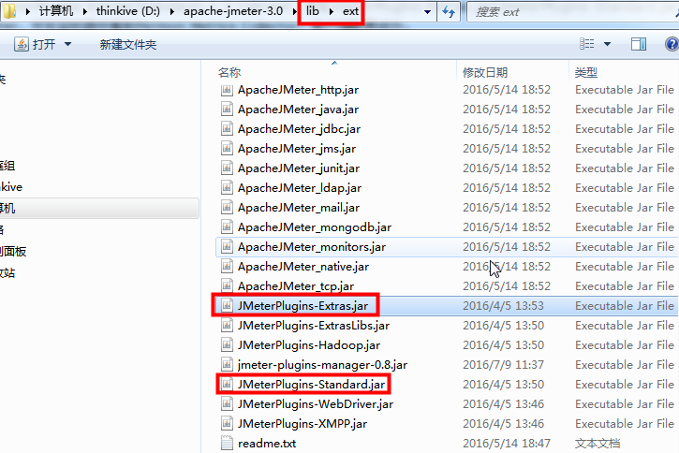Click the ApacheJMeter_mongodb.jar file icon
The image size is (679, 453).
[x=227, y=227]
